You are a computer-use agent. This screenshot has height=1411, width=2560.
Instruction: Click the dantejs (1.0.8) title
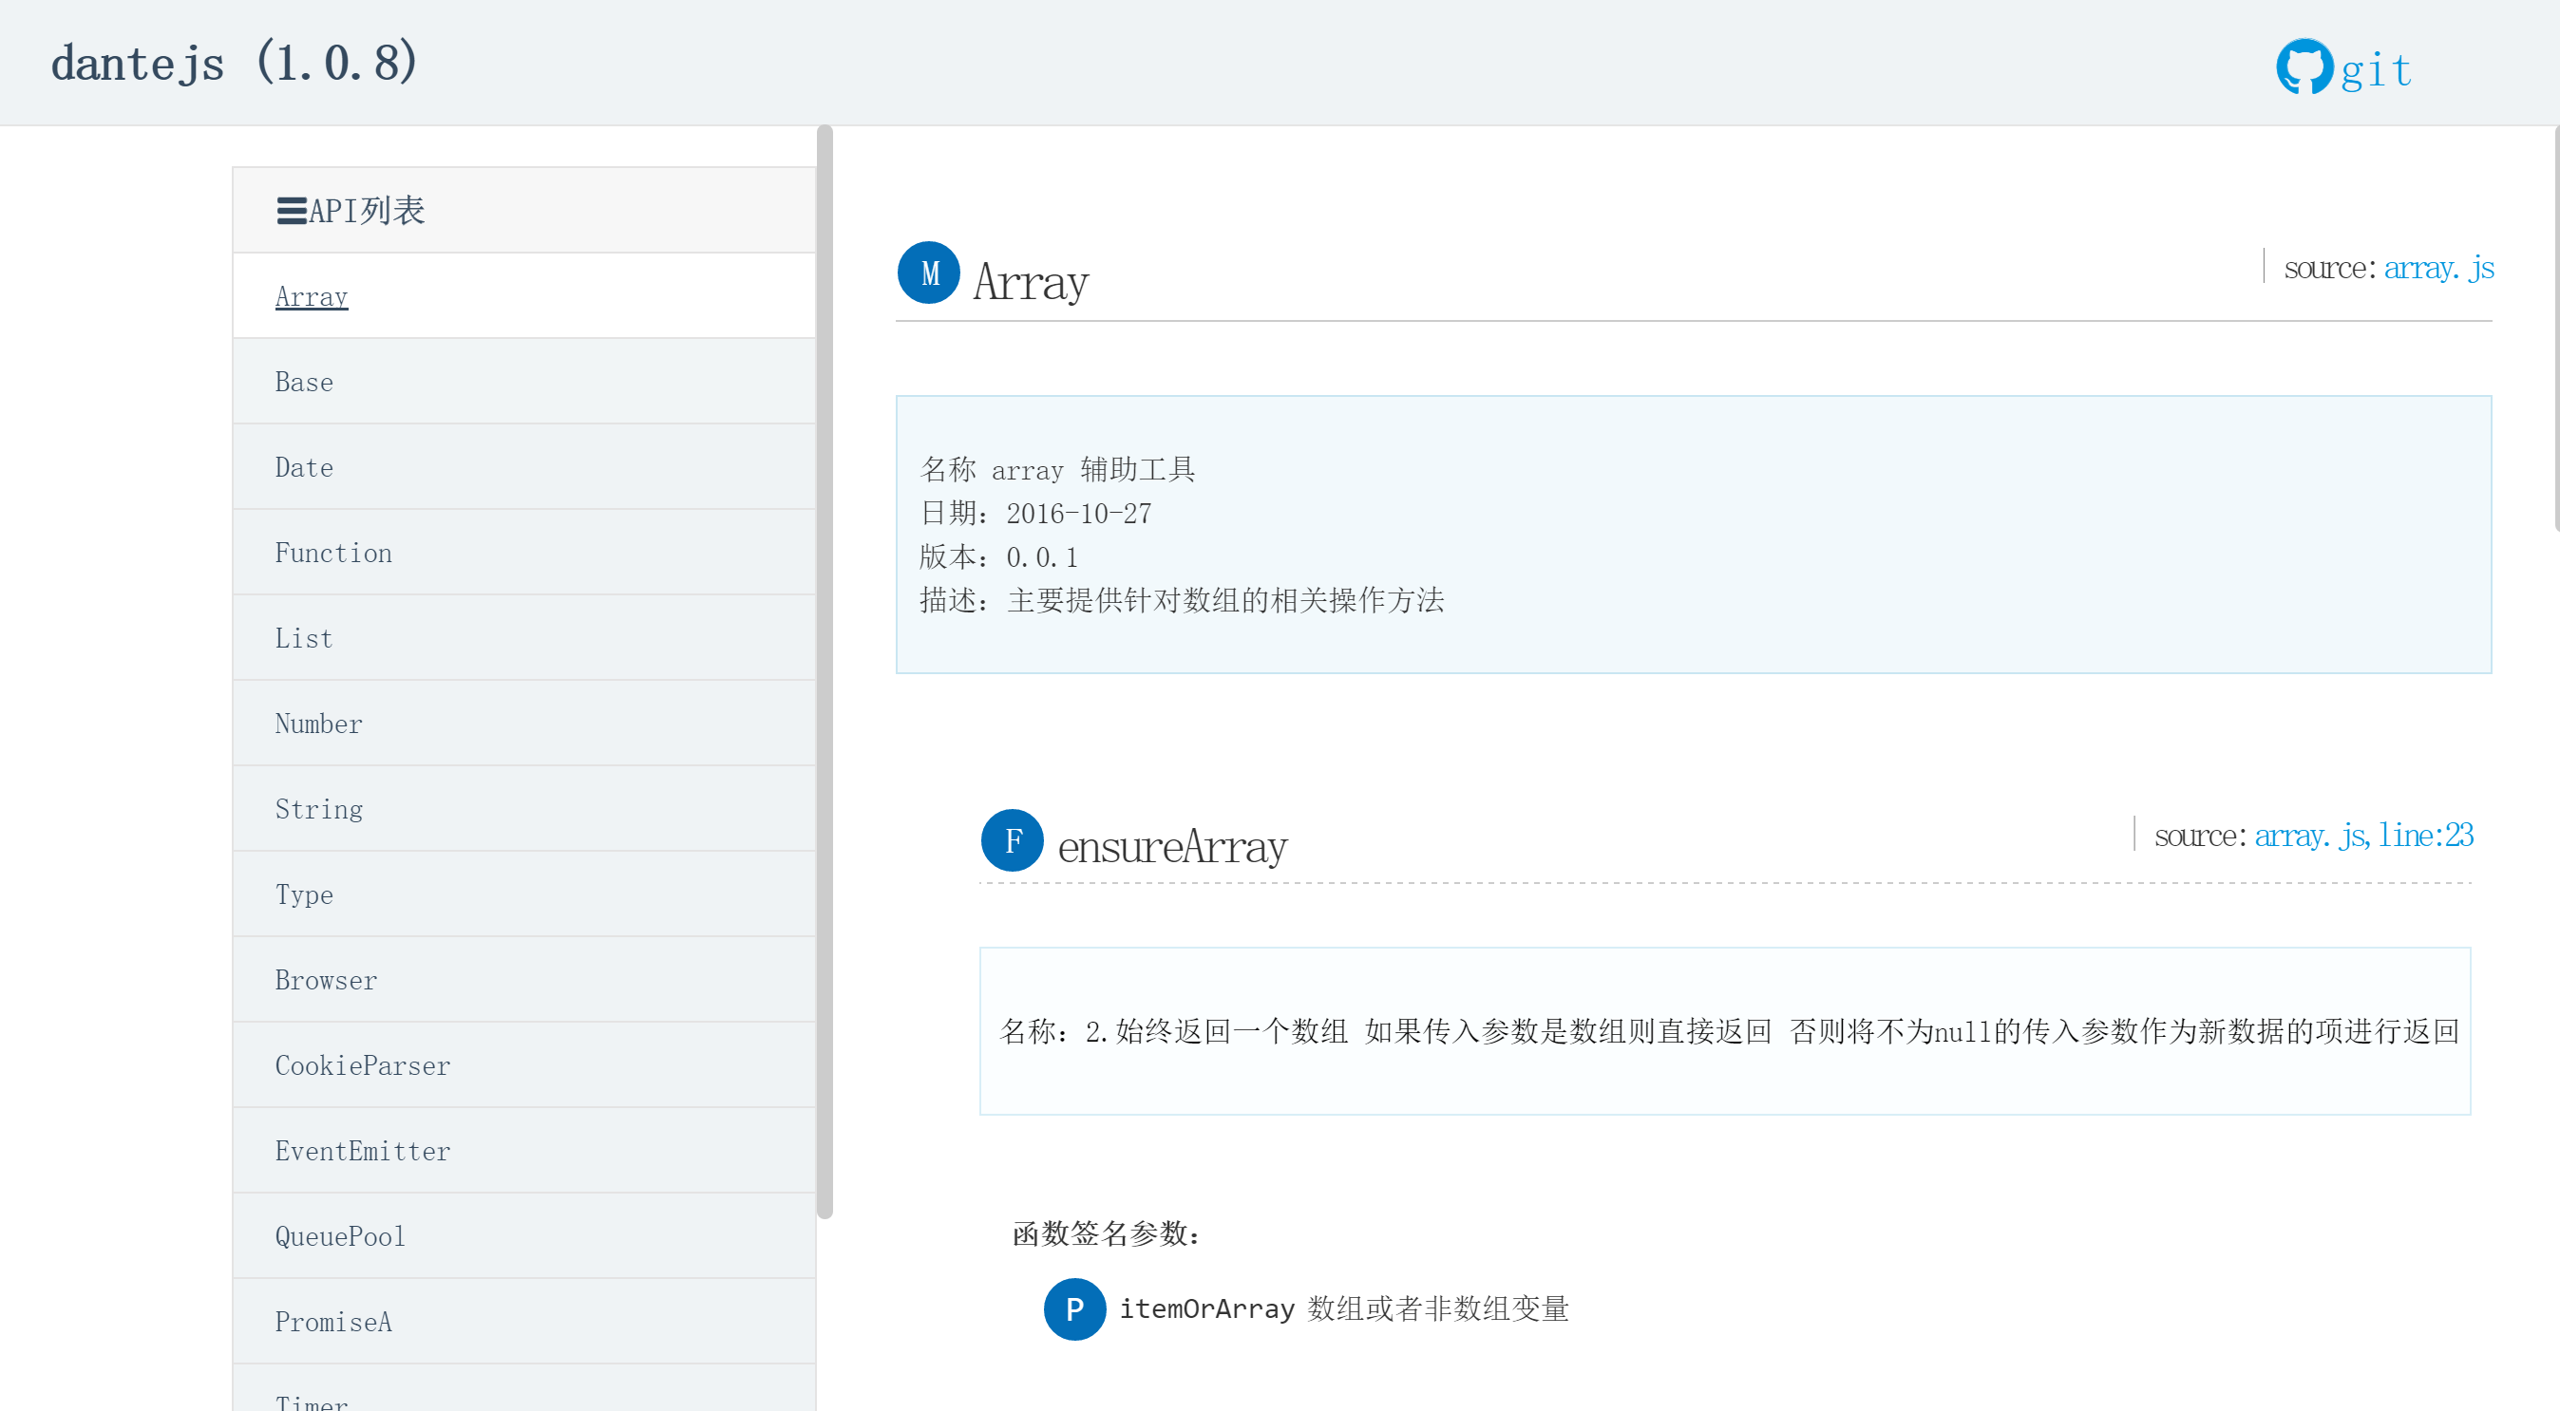(x=235, y=63)
